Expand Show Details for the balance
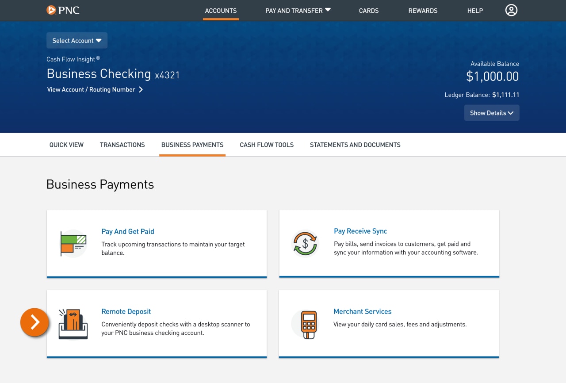The width and height of the screenshot is (566, 383). tap(491, 113)
